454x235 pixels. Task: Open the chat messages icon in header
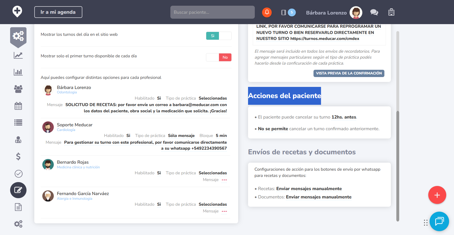coord(374,12)
